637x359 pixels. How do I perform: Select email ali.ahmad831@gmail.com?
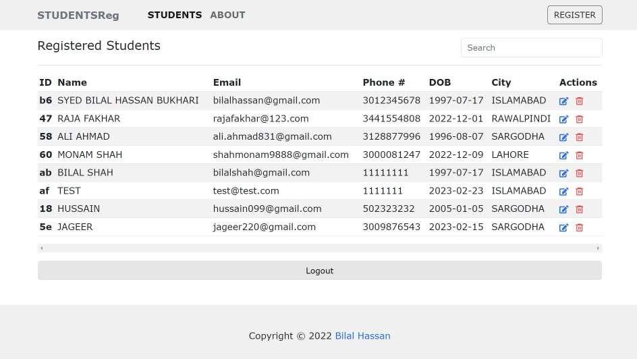tap(272, 136)
